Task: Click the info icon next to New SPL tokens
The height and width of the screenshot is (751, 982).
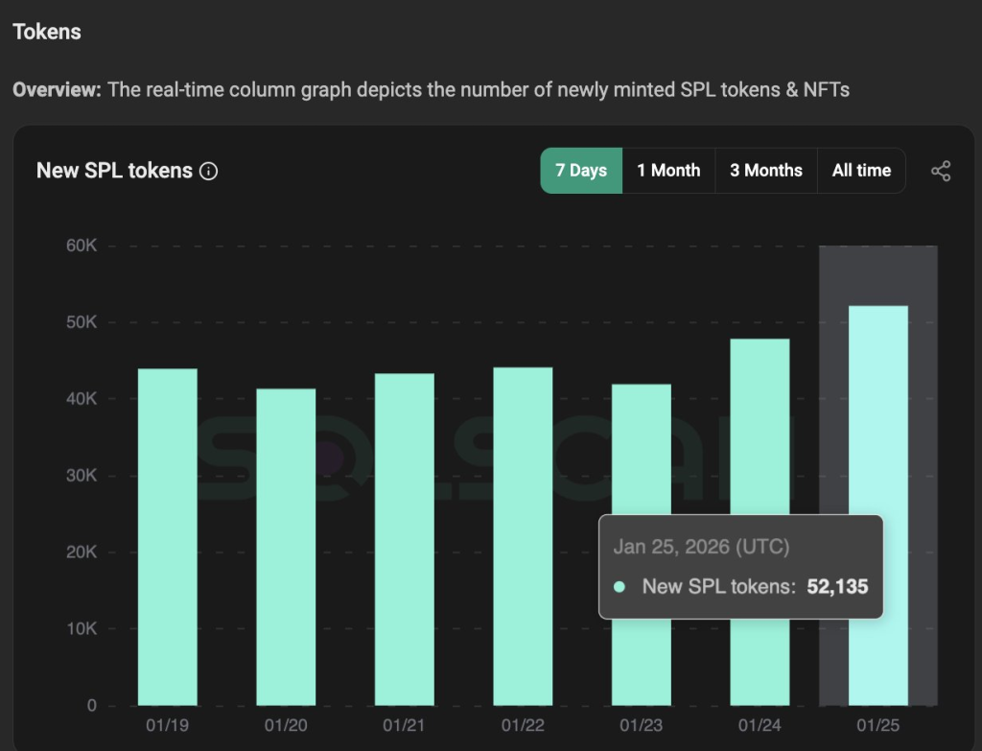Action: tap(208, 172)
